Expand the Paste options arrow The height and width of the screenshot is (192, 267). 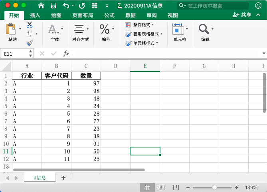20,29
